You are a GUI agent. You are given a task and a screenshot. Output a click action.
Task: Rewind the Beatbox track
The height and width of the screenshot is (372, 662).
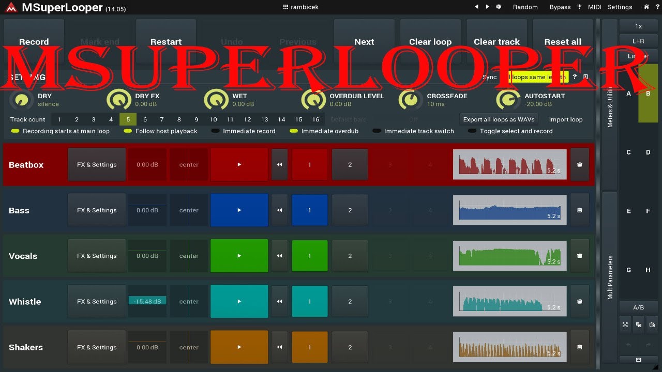[279, 164]
